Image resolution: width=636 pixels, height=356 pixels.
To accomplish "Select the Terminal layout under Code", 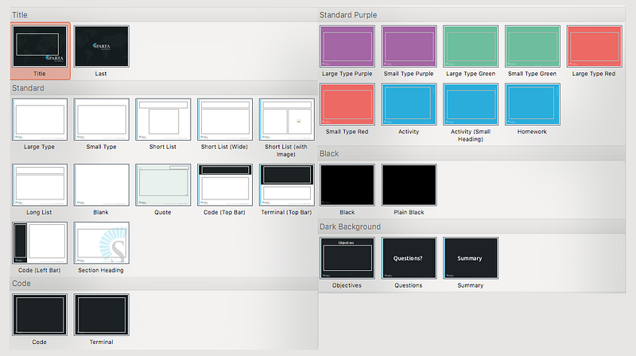I will [x=102, y=315].
